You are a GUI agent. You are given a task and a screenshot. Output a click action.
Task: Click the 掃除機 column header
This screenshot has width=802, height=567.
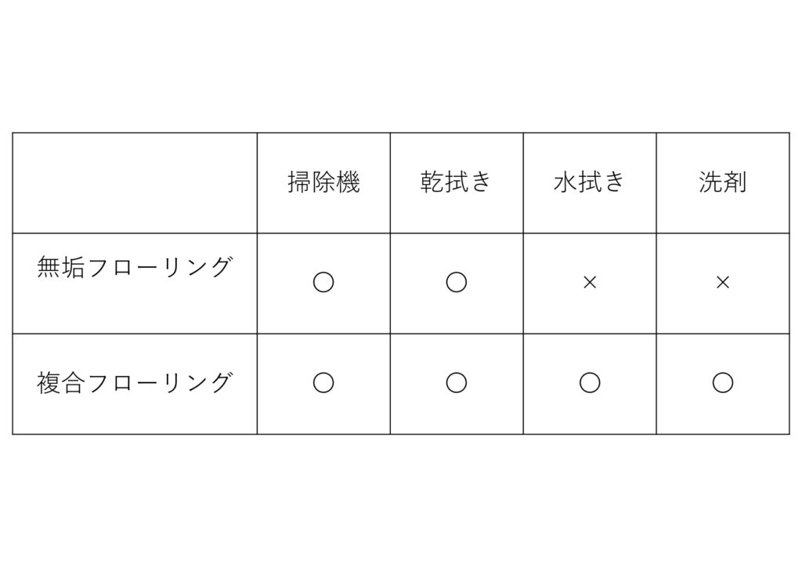(323, 182)
